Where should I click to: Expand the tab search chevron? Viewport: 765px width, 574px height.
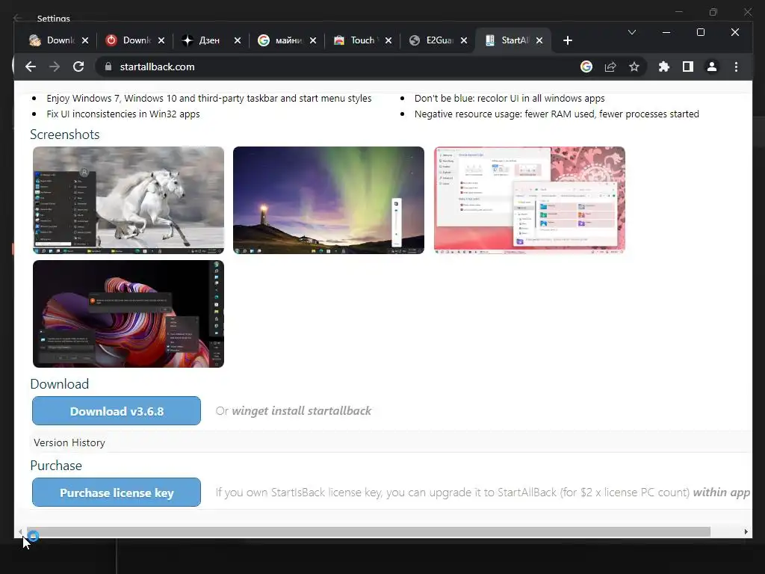click(x=632, y=32)
